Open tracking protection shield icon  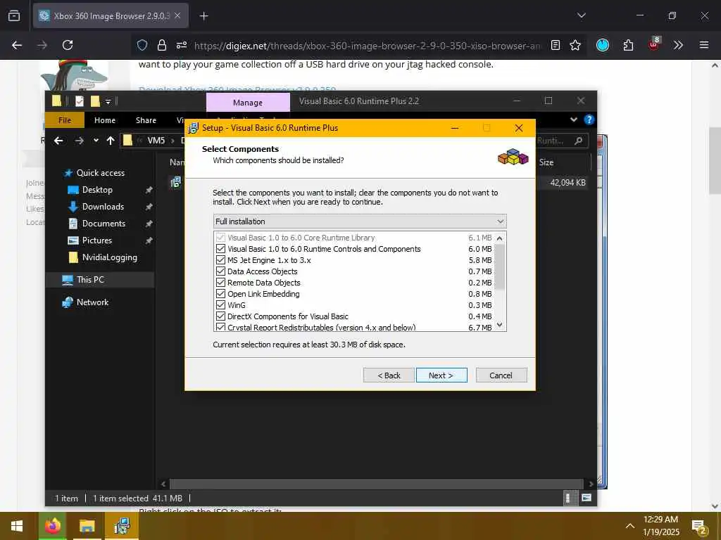(142, 45)
